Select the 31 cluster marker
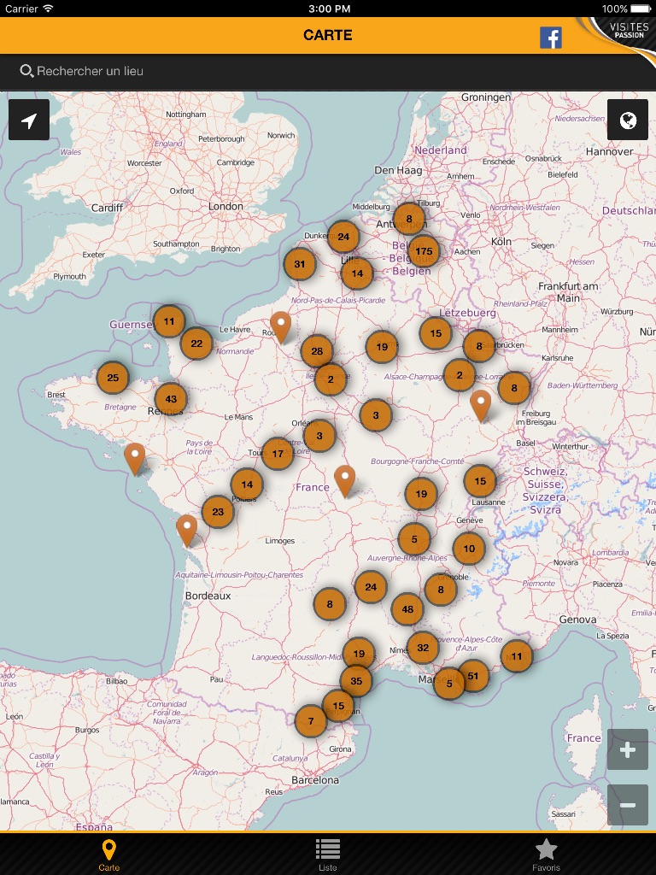Viewport: 656px width, 875px height. click(300, 263)
